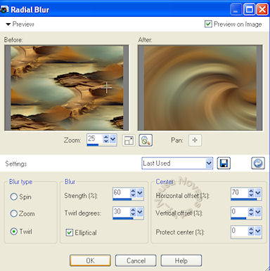This screenshot has height=271, width=270.
Task: Click the After preview image
Action: tap(200, 88)
